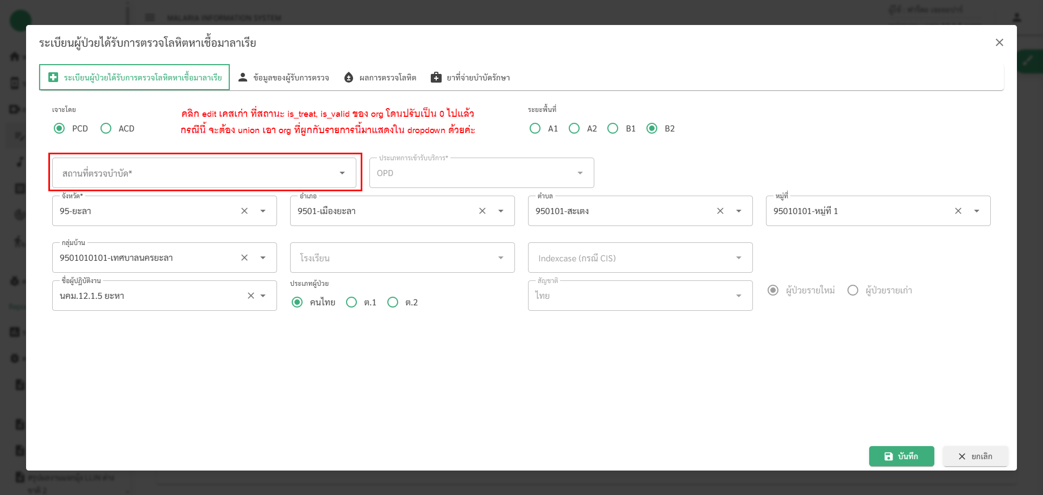1043x495 pixels.
Task: Choose patient type ต.1 radio button
Action: click(352, 302)
